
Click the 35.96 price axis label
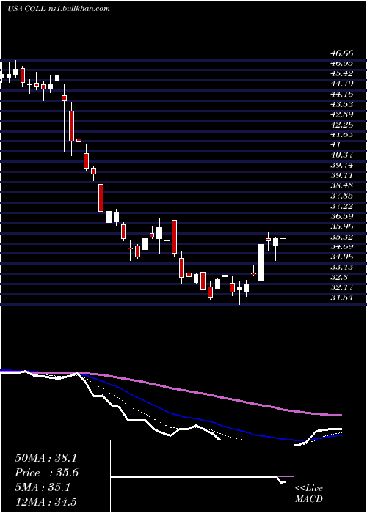coord(341,226)
